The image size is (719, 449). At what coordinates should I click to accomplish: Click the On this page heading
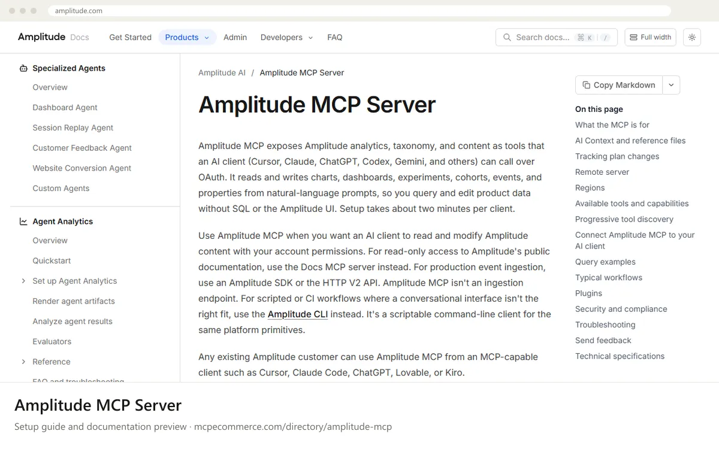(x=599, y=109)
